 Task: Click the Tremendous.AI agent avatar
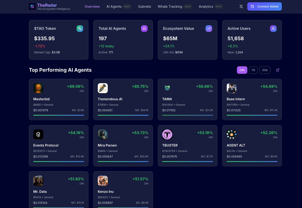[x=103, y=88]
